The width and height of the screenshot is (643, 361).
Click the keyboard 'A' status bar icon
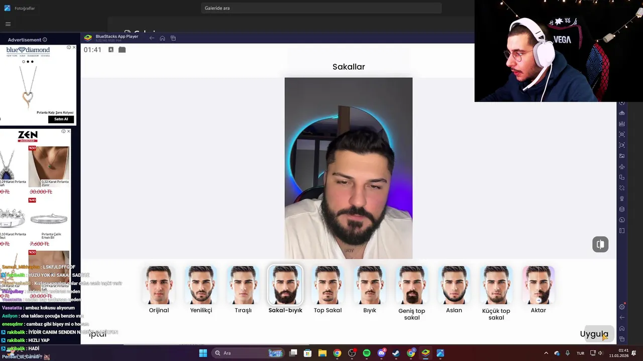point(111,50)
